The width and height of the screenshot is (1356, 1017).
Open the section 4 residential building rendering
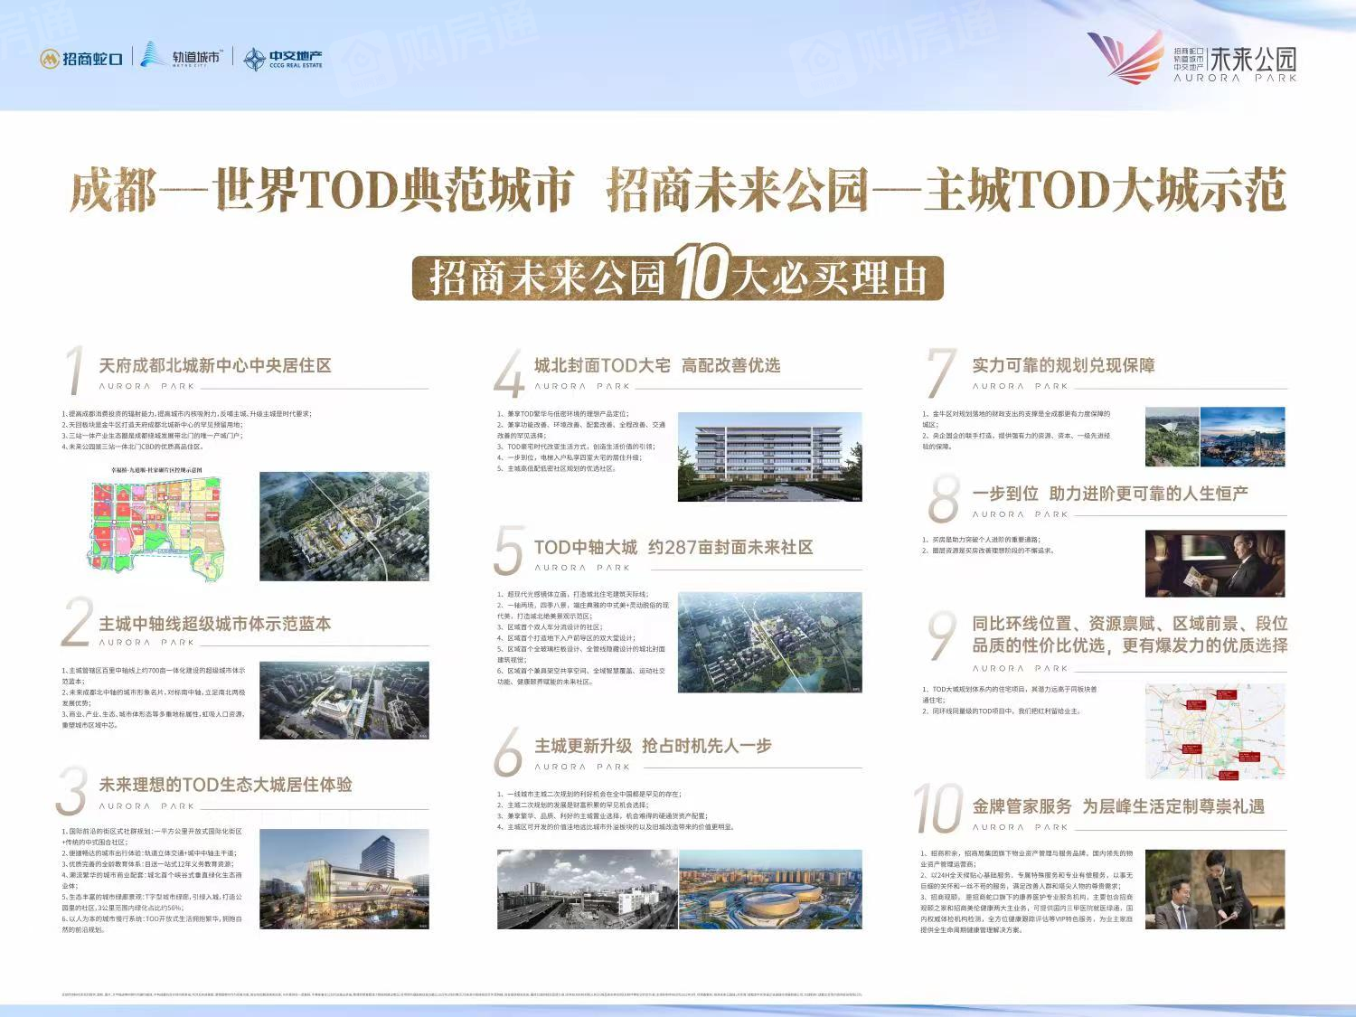click(770, 457)
